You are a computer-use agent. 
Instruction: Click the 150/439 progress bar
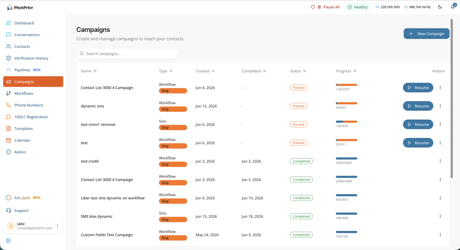(x=347, y=122)
